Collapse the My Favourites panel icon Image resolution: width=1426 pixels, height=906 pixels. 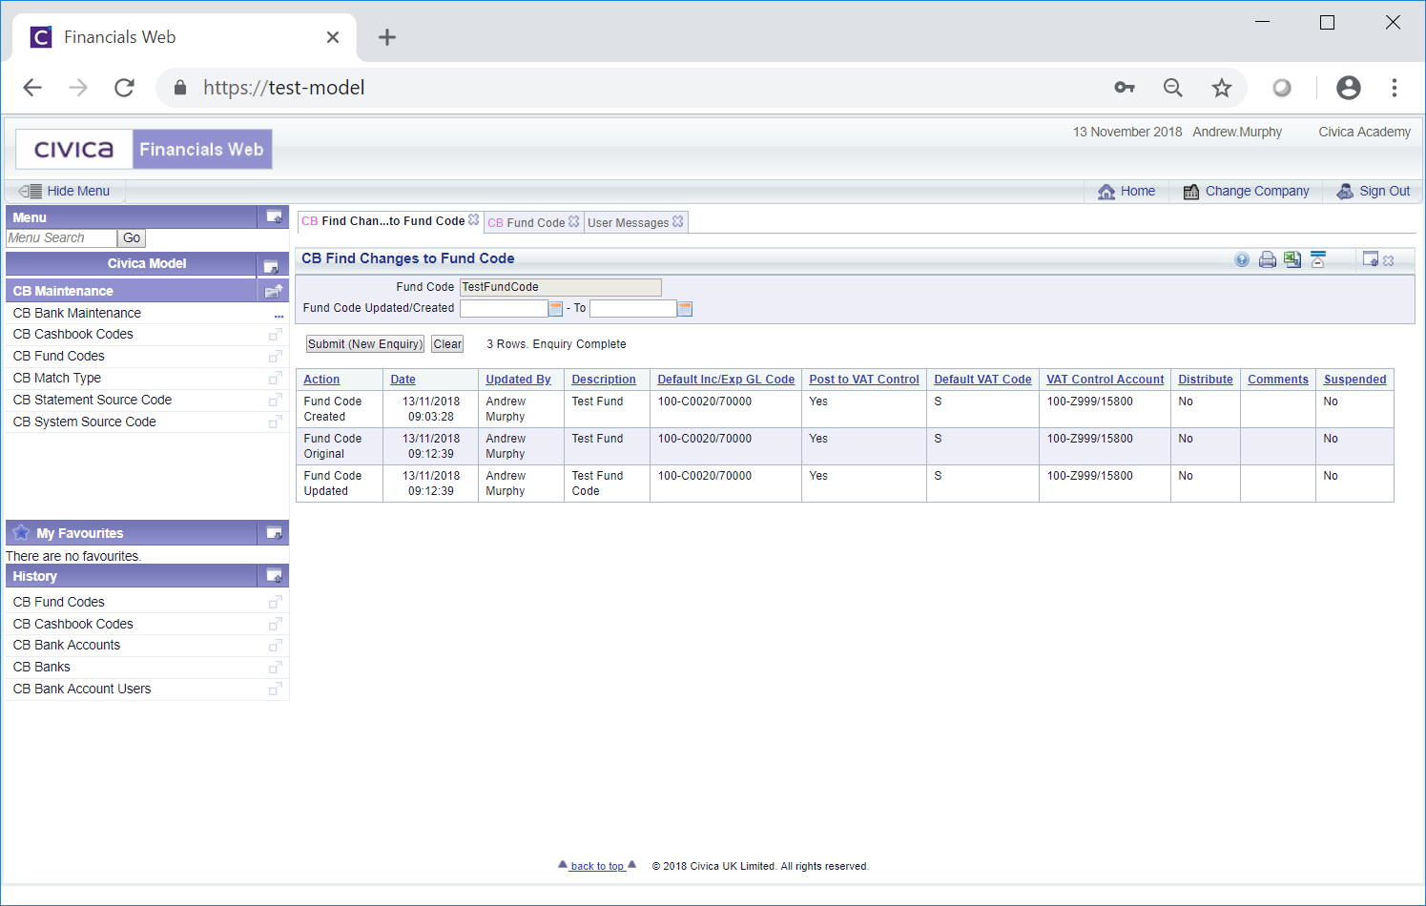coord(274,533)
